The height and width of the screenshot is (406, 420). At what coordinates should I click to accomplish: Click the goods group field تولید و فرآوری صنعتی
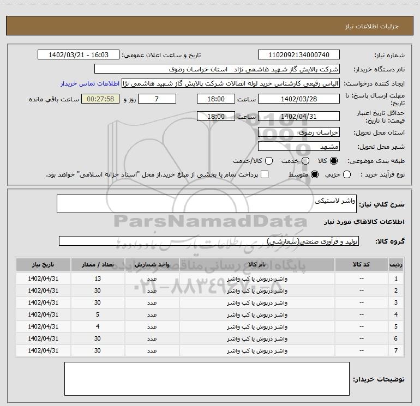coord(209,241)
